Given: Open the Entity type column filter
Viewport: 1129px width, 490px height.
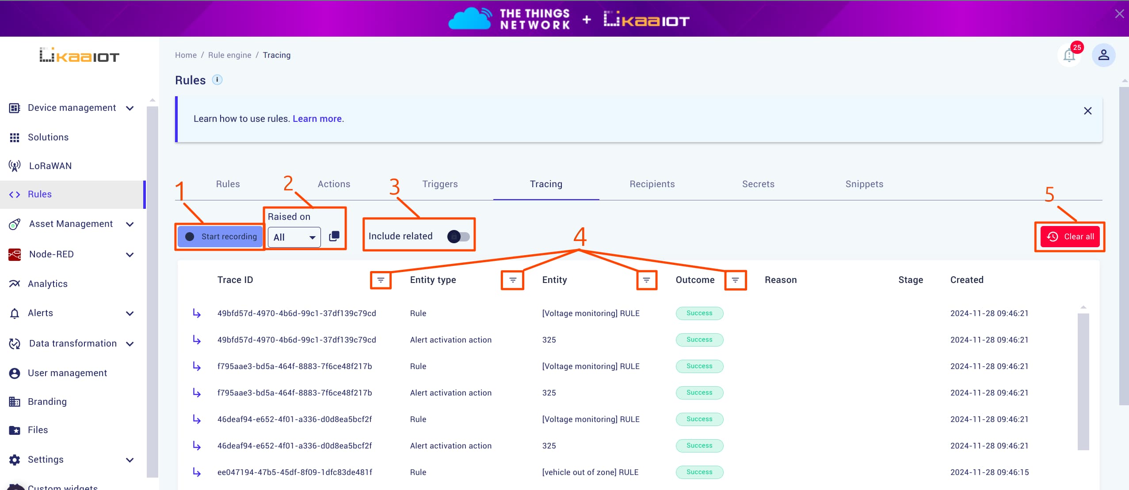Looking at the screenshot, I should click(x=513, y=280).
